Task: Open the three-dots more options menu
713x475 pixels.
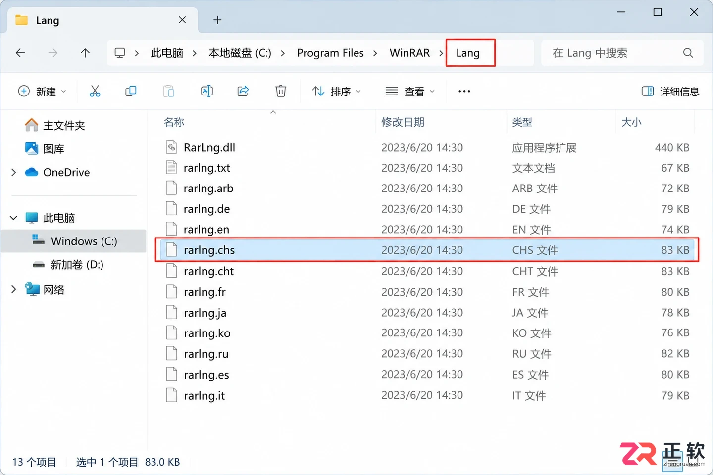Action: (464, 91)
